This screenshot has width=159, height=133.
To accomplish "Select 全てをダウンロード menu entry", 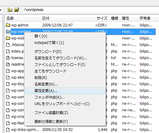I will tap(65, 71).
